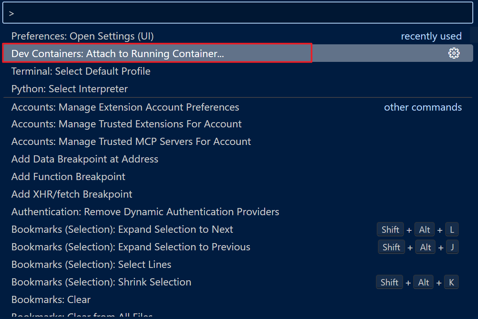Click the gear icon to configure keybinding
The height and width of the screenshot is (319, 478).
454,53
